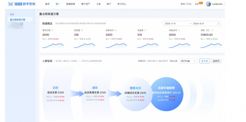Click the help icon beside 询盘成本
Screen dimensions: 246x122
click(x=179, y=31)
